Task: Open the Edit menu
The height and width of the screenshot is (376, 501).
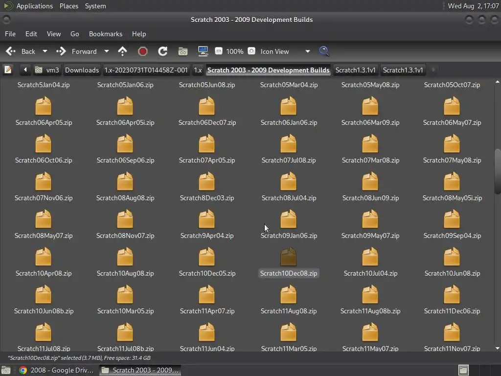Action: pos(31,34)
